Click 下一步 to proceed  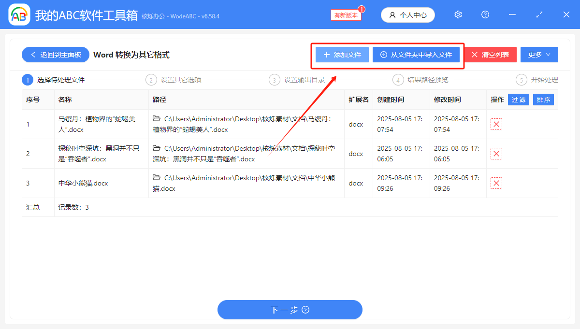tap(290, 309)
